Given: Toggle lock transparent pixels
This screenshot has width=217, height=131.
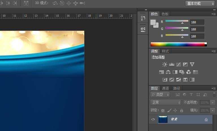Looking at the screenshot, I should click(163, 110).
